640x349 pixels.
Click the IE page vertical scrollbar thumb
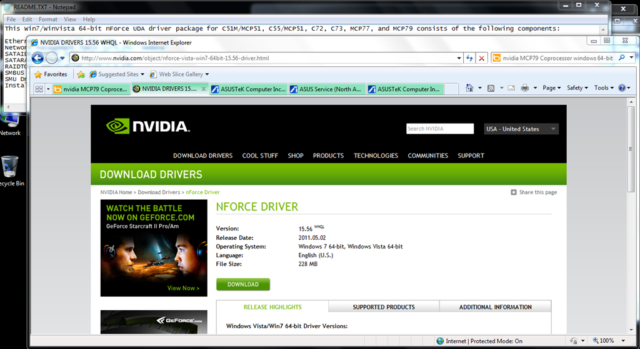631,149
